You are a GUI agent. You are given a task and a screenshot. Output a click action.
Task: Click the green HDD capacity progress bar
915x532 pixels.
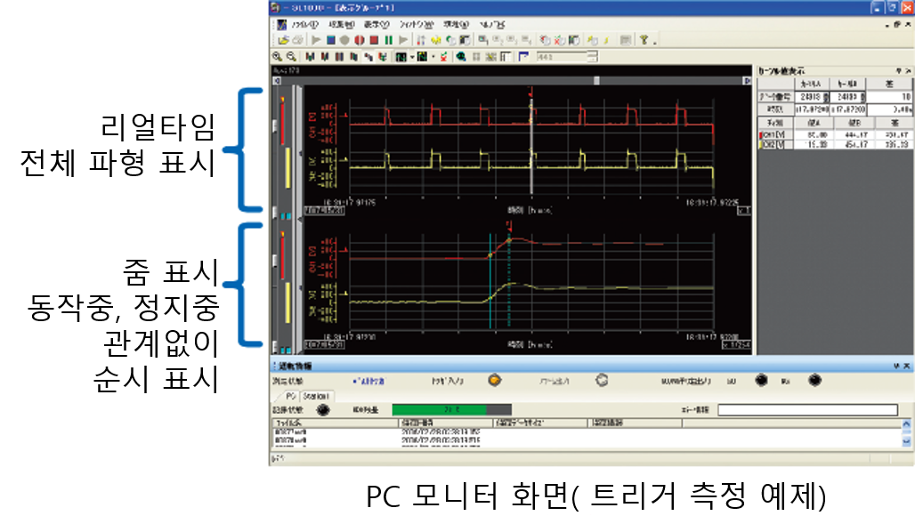tap(451, 409)
